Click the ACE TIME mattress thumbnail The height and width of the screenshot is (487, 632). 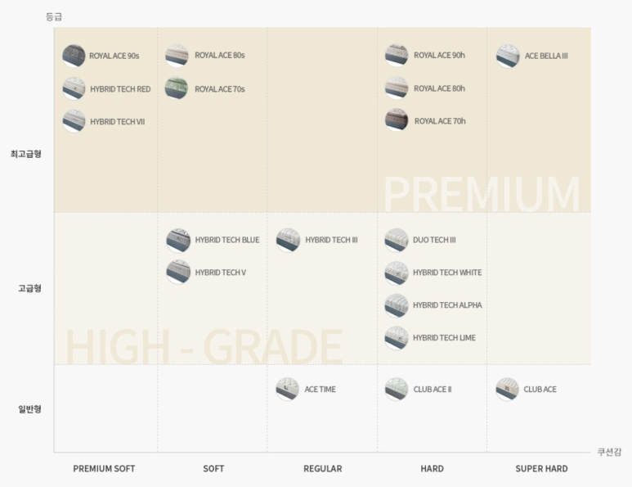(287, 389)
